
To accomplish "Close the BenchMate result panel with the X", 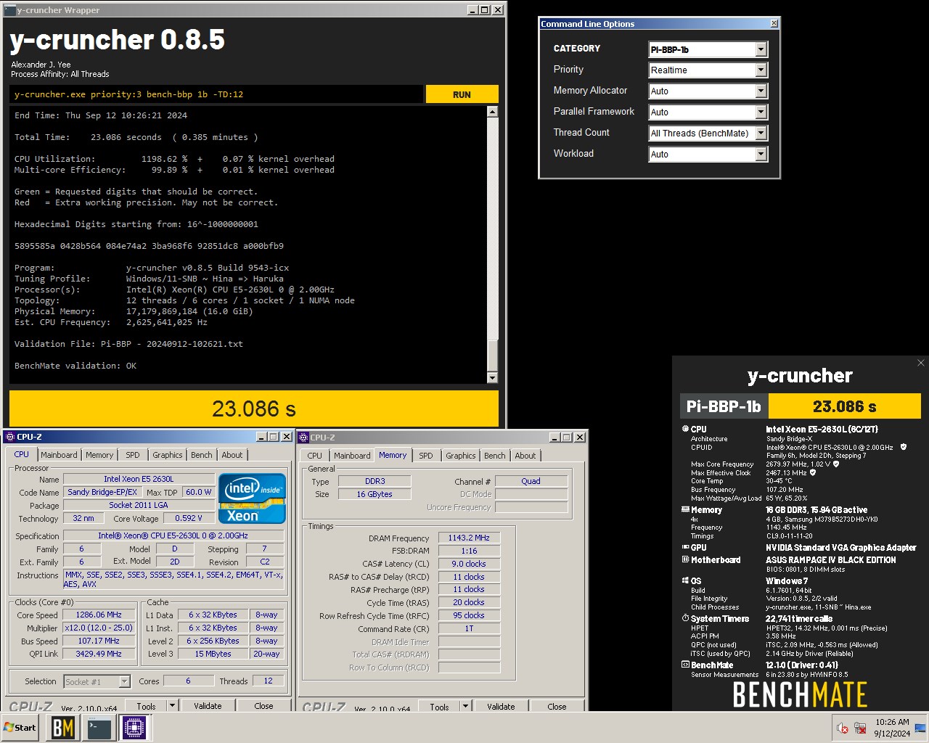I will click(920, 363).
